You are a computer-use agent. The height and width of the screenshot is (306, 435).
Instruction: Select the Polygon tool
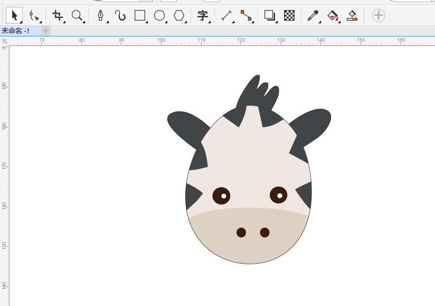[x=179, y=15]
